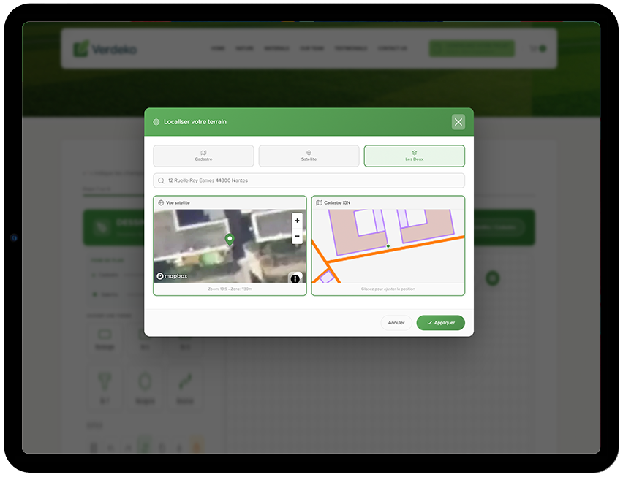This screenshot has width=623, height=480.
Task: Click the target icon beside dialog title
Action: tap(156, 122)
